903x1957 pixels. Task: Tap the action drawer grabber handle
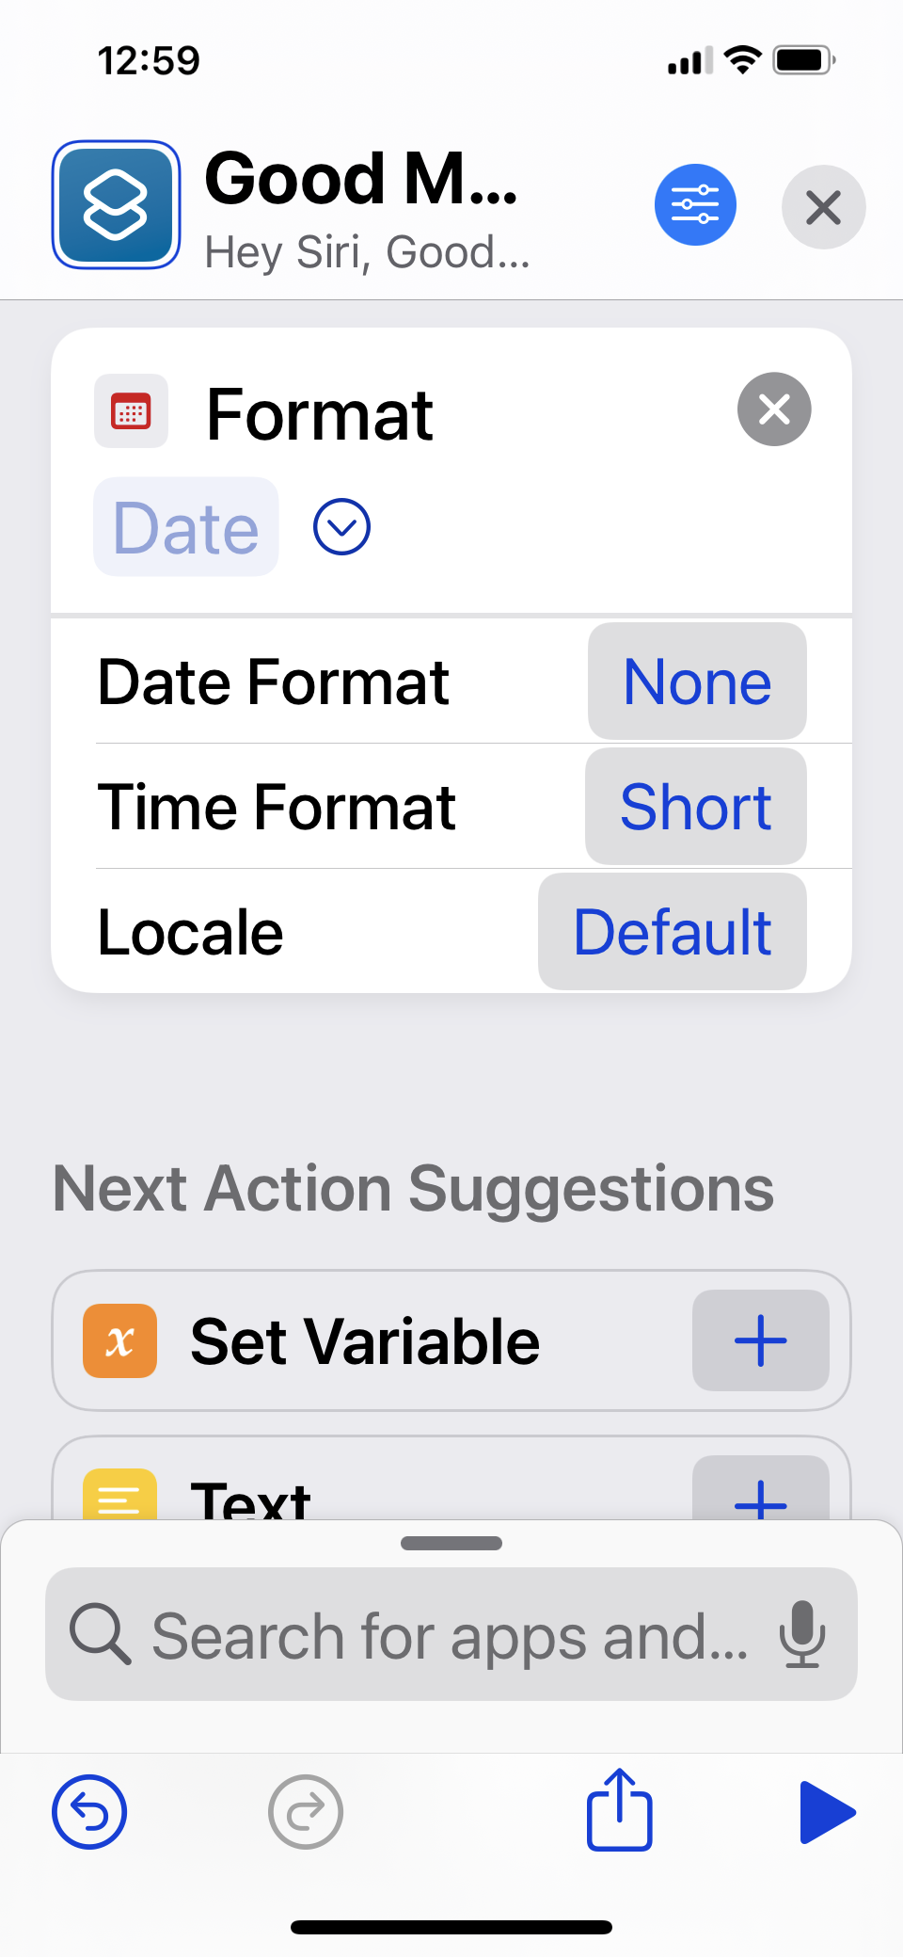451,1543
